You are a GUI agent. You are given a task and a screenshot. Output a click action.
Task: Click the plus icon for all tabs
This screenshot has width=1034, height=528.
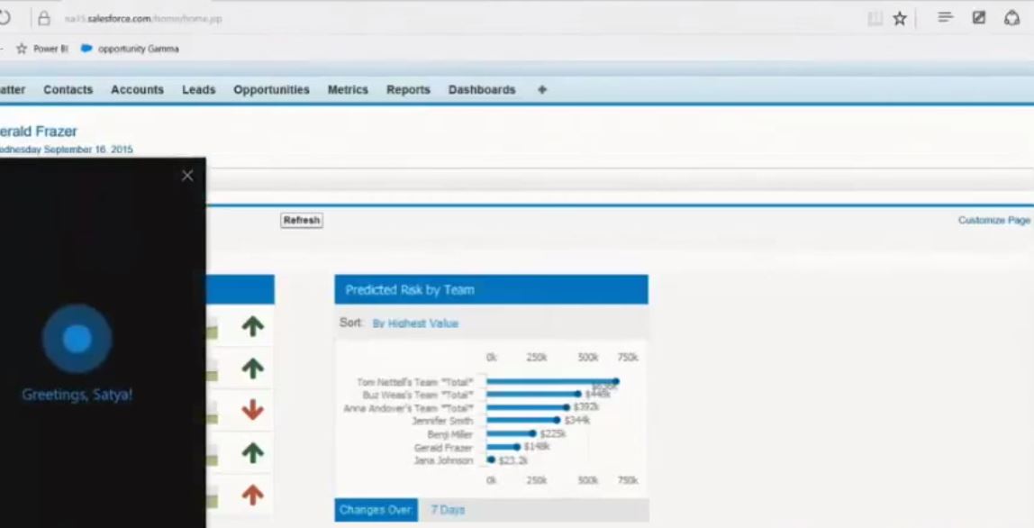[542, 90]
